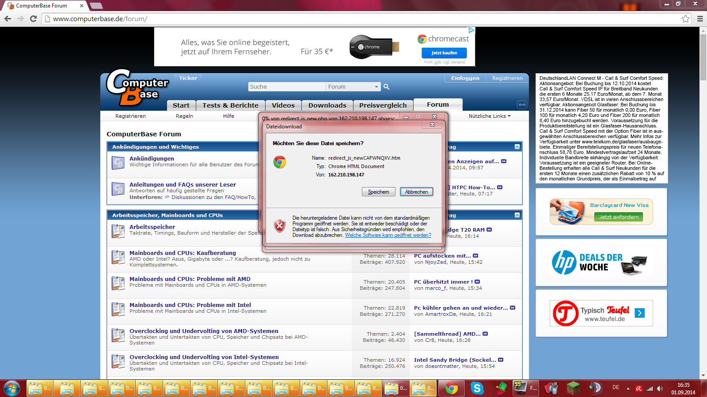Screen dimensions: 707x397
Task: Open the Forum search scope dropdown
Action: [x=353, y=87]
